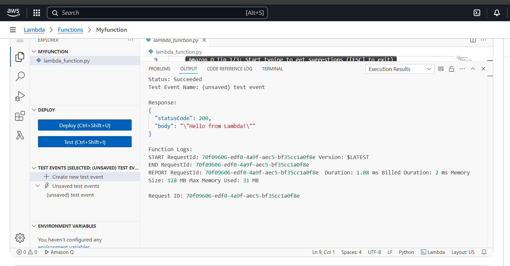Click the Layout: US status item
Viewport: 510px width, 266px height.
point(463,252)
